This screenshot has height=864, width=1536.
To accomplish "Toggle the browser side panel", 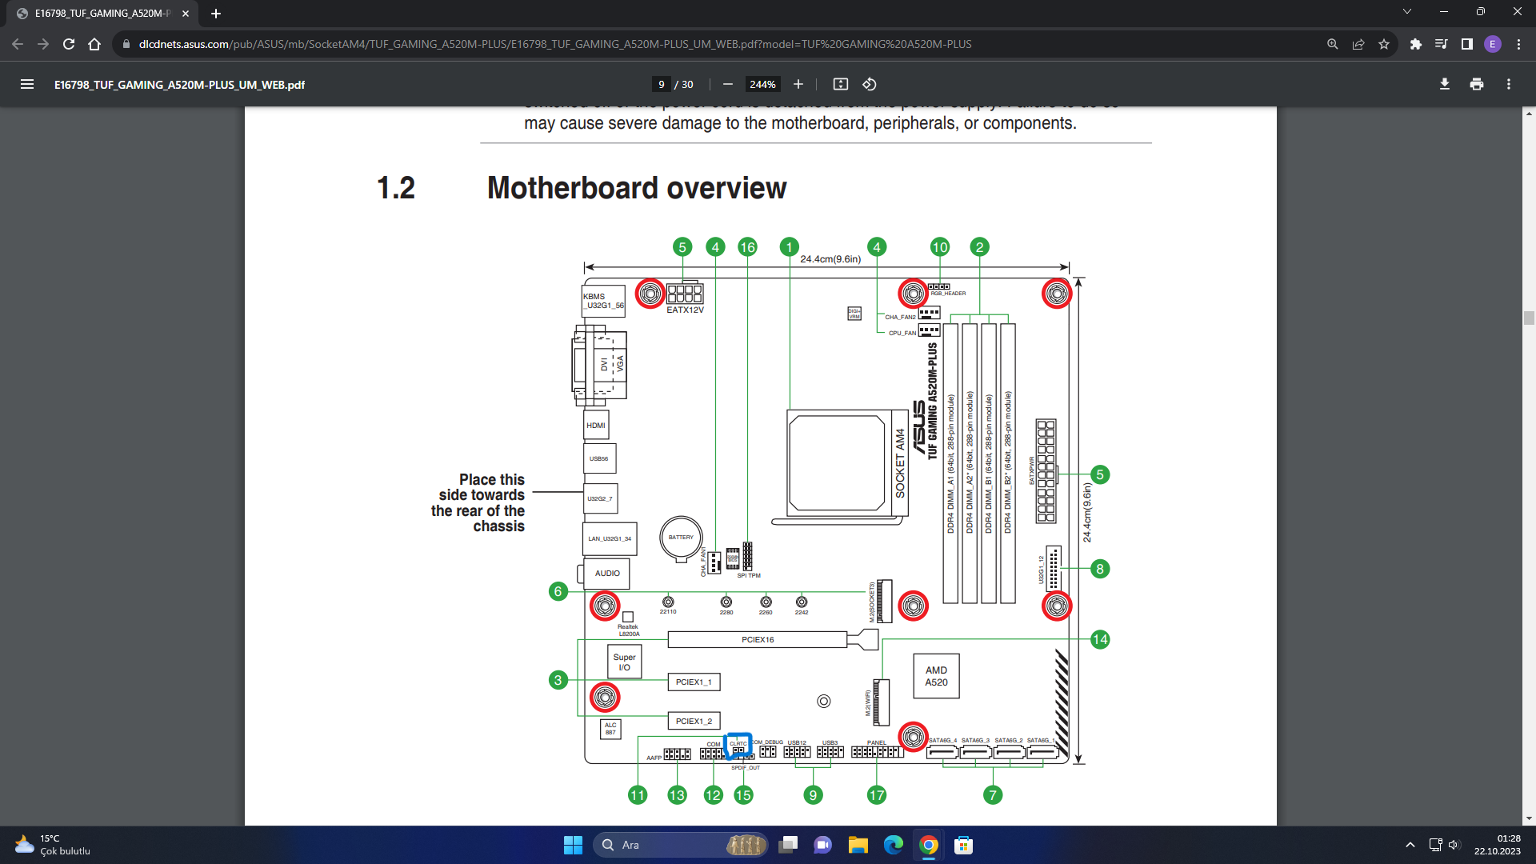I will click(1467, 44).
